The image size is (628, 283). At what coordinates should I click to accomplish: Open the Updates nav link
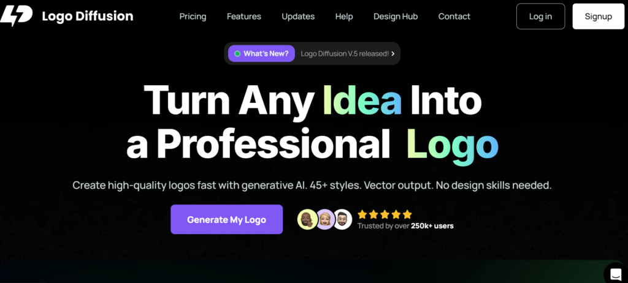298,17
